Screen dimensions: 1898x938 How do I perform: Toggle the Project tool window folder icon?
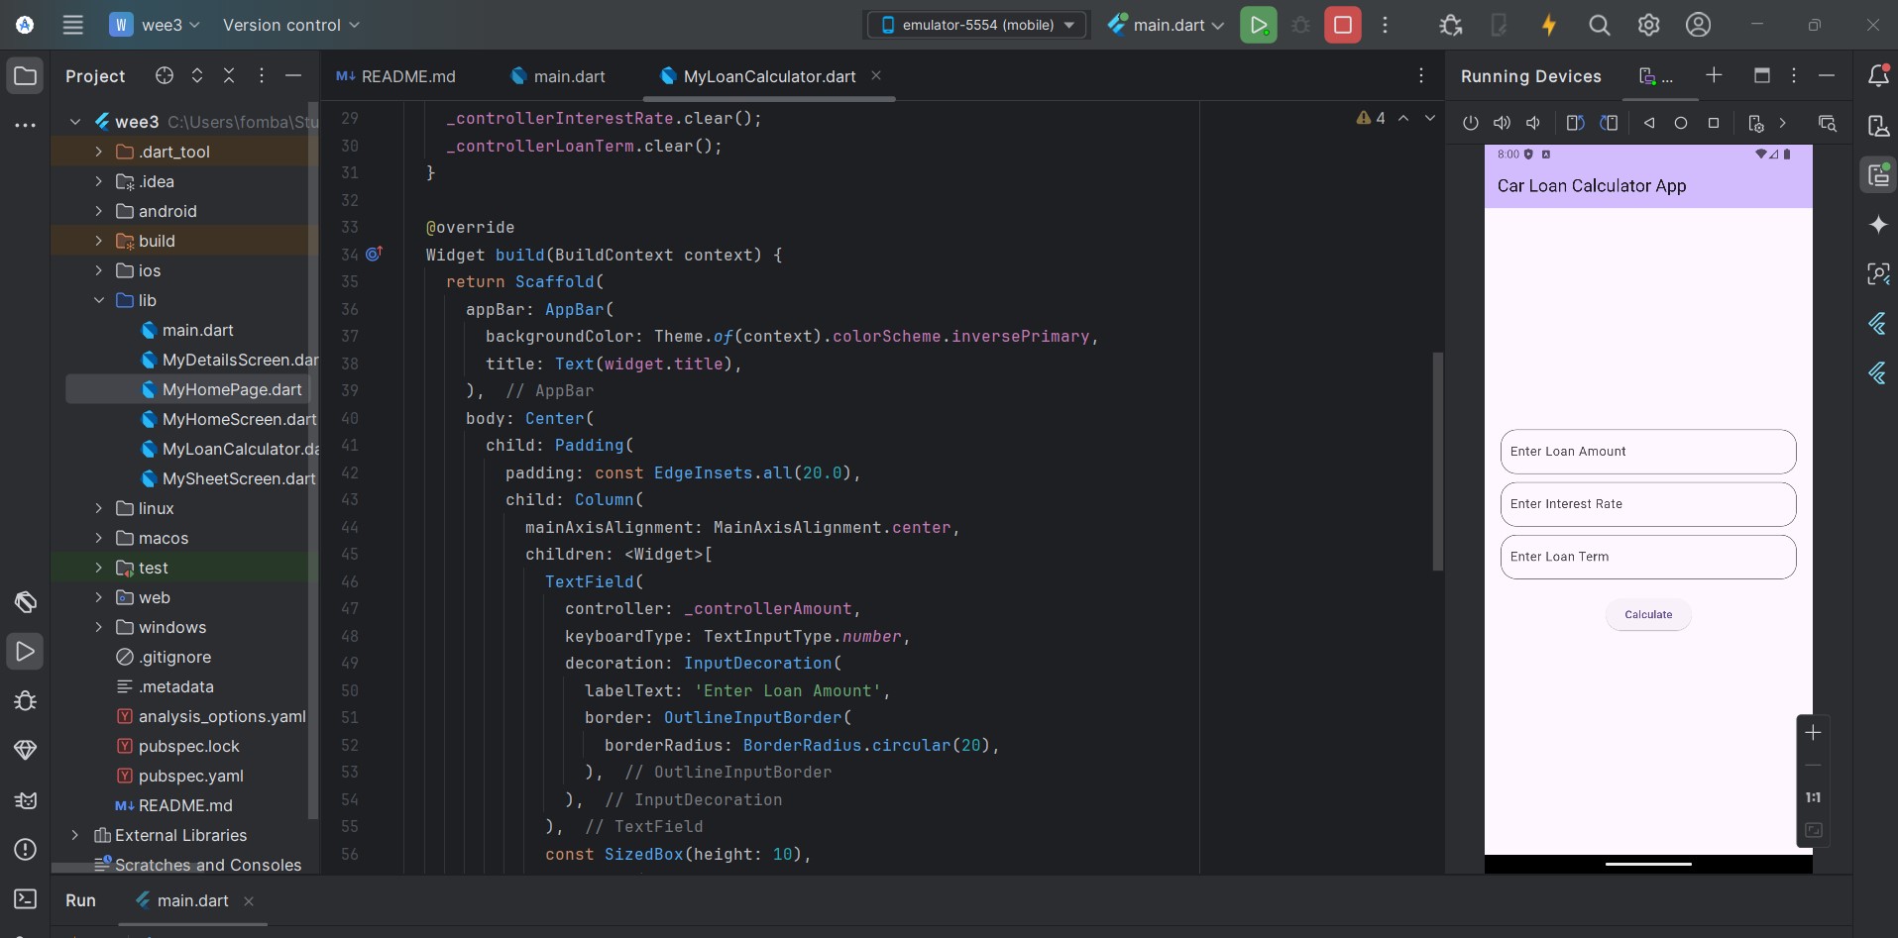(x=25, y=75)
